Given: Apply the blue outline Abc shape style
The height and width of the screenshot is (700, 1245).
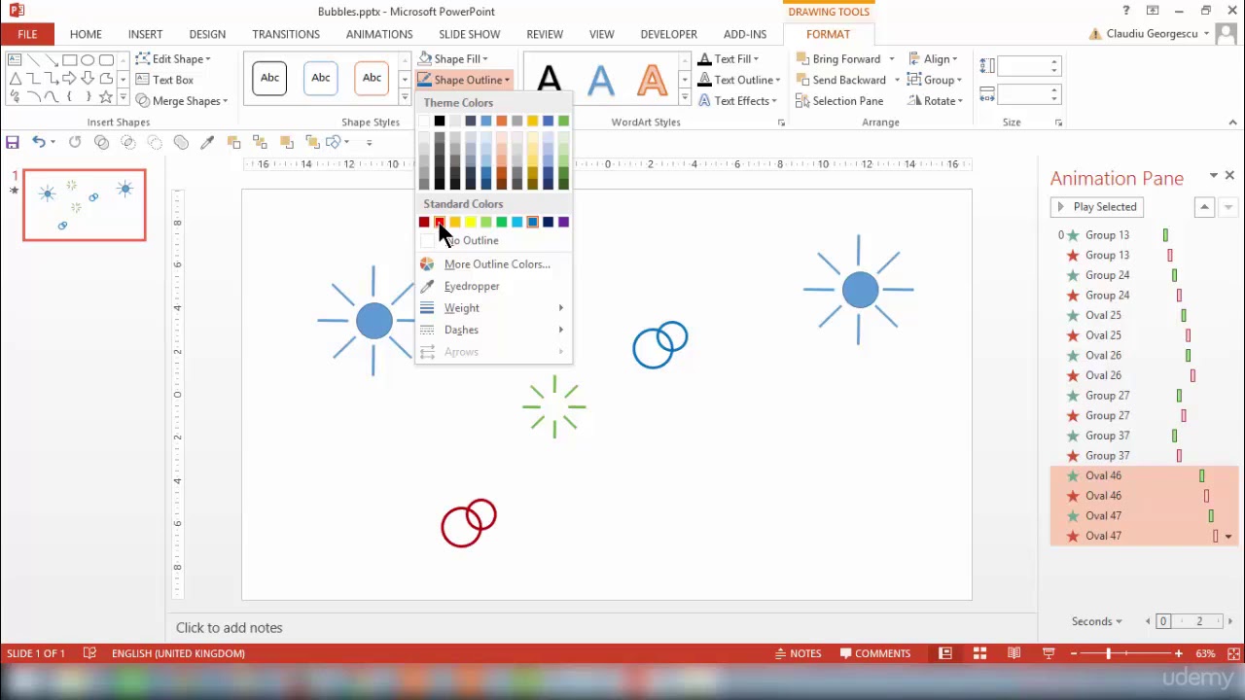Looking at the screenshot, I should [321, 78].
